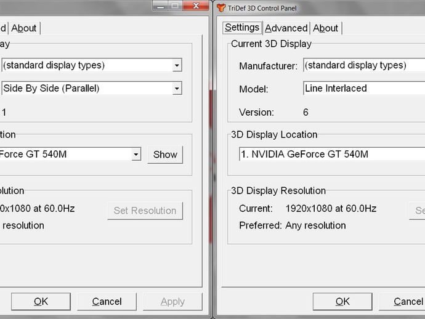This screenshot has height=319, width=425.
Task: Click the TriDef logo icon in right window title bar
Action: pos(221,8)
